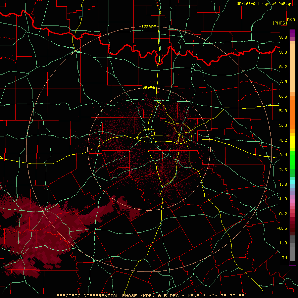Click the TH threshold label on scale

pos(284,258)
